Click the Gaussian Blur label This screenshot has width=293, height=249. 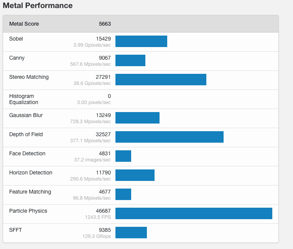tap(26, 115)
